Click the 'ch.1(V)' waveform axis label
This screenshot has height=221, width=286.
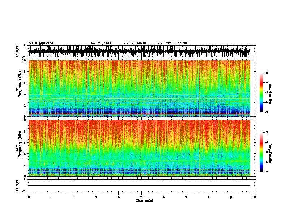[x=17, y=51]
